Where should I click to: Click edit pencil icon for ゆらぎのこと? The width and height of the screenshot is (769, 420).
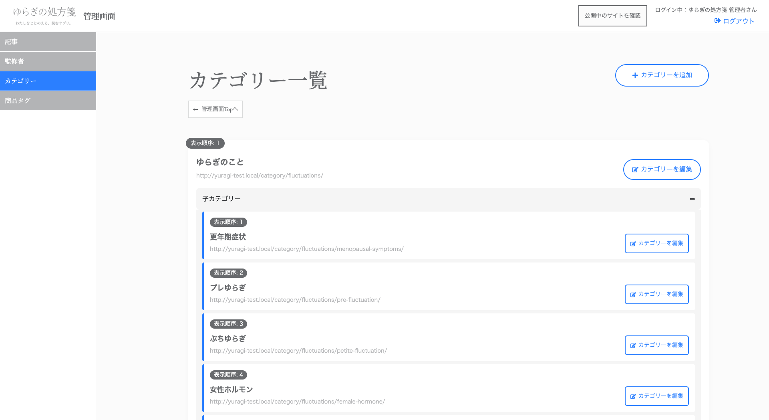(635, 170)
